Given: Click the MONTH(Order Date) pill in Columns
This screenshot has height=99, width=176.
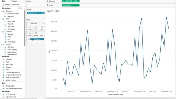Looking at the screenshot, I should tap(71, 1).
